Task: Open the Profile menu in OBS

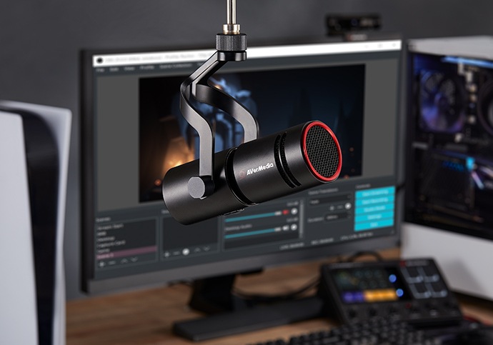Action: 147,68
